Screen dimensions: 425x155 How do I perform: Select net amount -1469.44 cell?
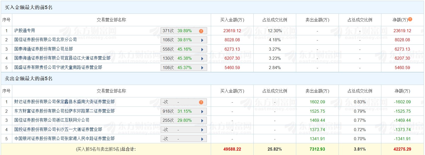click(402, 120)
